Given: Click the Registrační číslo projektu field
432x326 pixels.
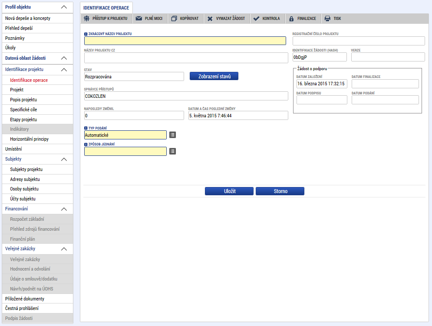Looking at the screenshot, I should coord(359,41).
